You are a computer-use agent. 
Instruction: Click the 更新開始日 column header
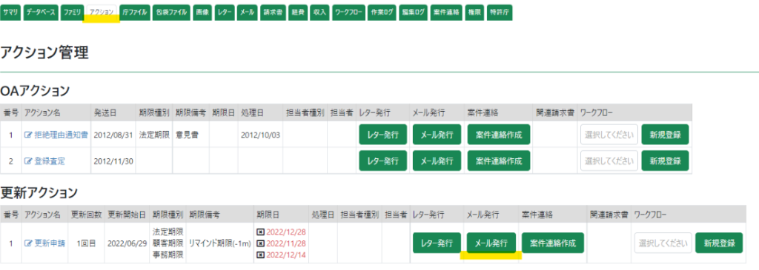[x=127, y=214]
